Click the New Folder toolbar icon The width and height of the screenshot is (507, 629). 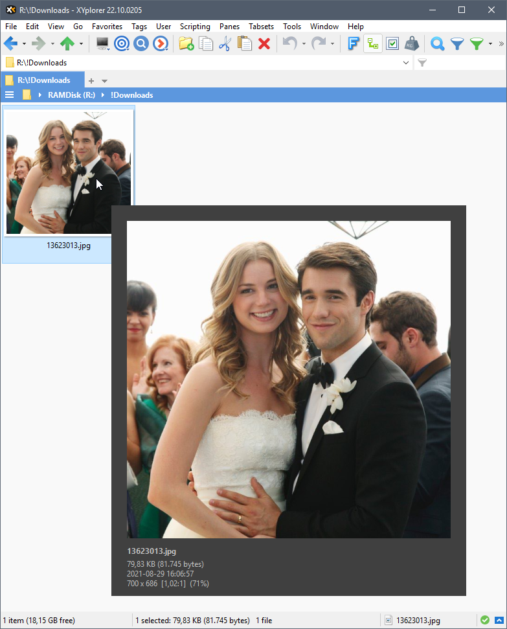186,44
